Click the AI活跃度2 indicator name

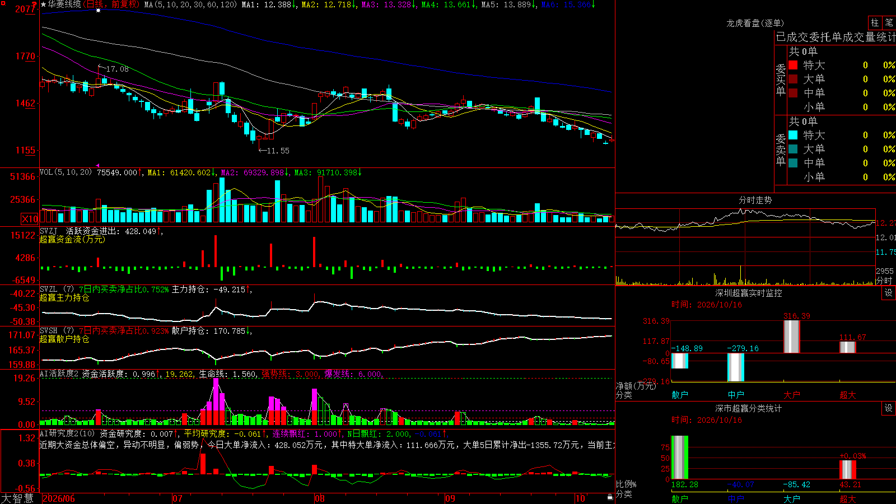click(x=59, y=374)
